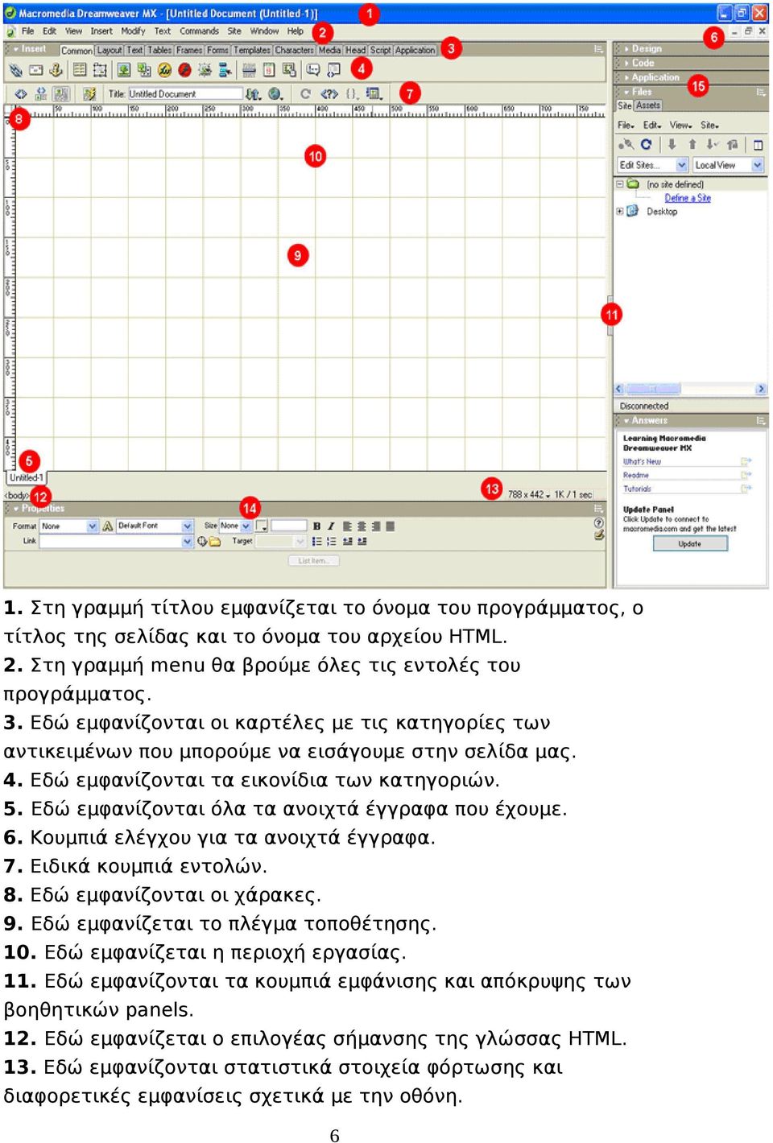773x1143 pixels.
Task: Click the Insert Date icon
Action: [269, 70]
